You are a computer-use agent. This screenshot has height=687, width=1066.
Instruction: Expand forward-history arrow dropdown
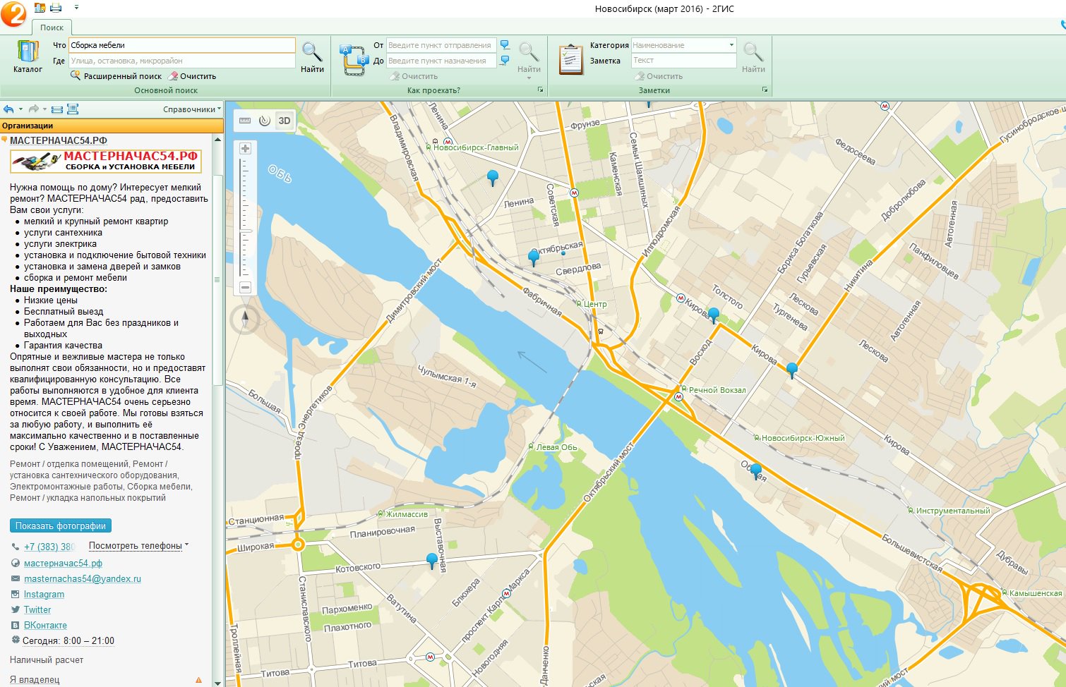click(44, 109)
